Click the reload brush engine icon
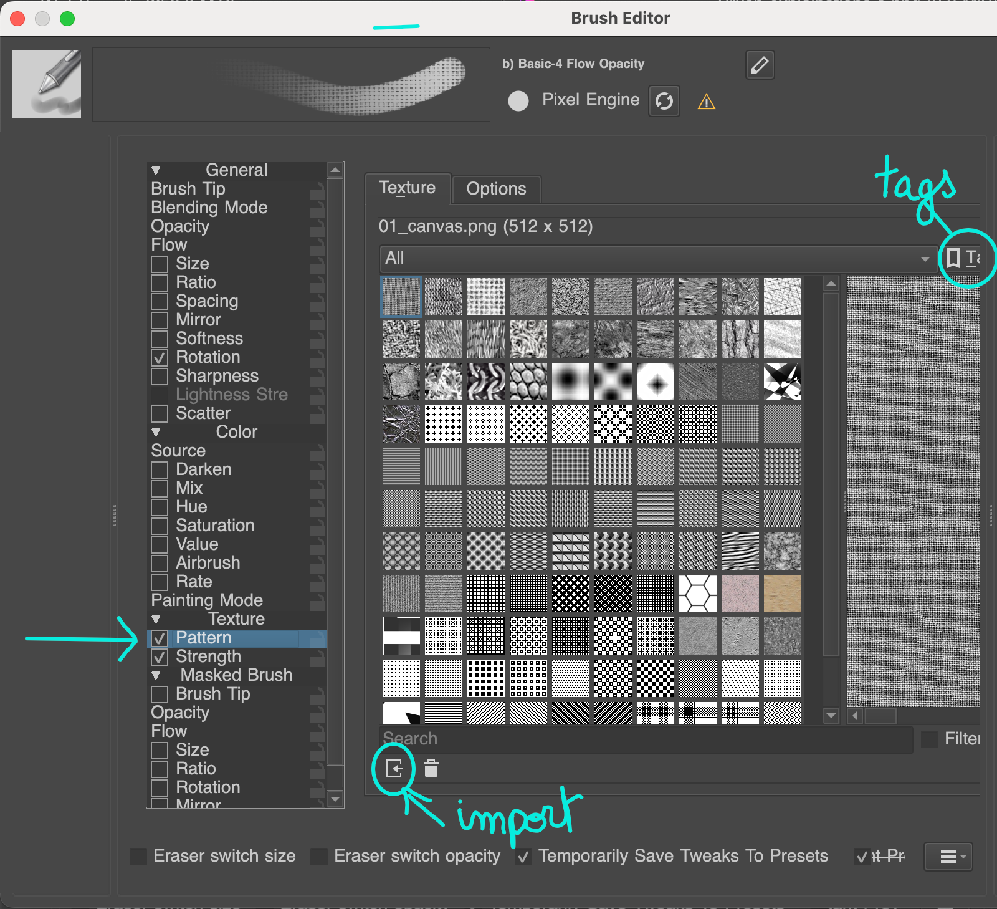The image size is (997, 909). click(664, 101)
